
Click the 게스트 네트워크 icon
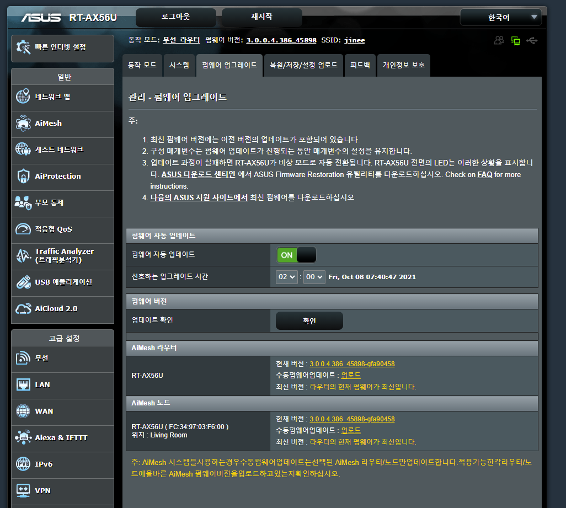23,149
